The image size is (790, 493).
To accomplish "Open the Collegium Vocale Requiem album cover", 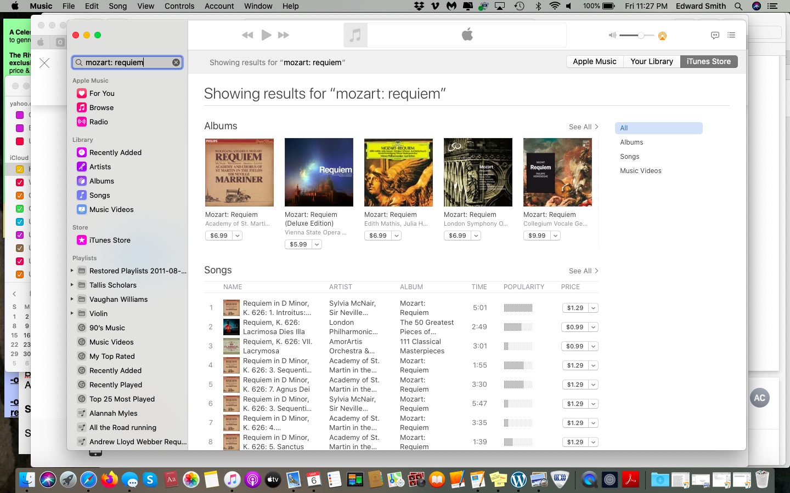I will [x=557, y=173].
